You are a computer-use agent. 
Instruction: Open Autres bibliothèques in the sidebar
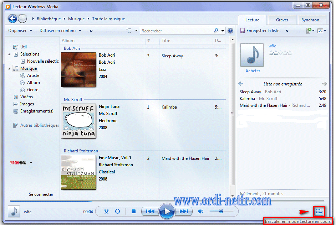click(39, 125)
